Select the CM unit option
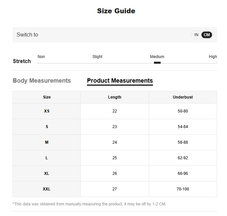 (207, 35)
